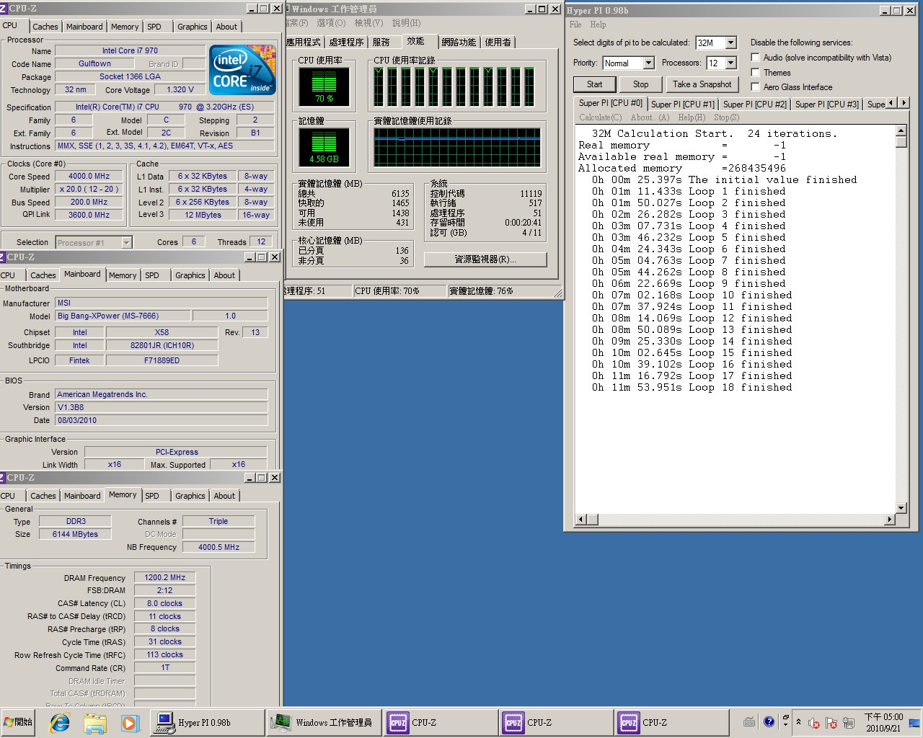Screen dimensions: 923x738
Task: Click the Hyper PI log vertical scrollbar down arrow
Action: coord(901,508)
